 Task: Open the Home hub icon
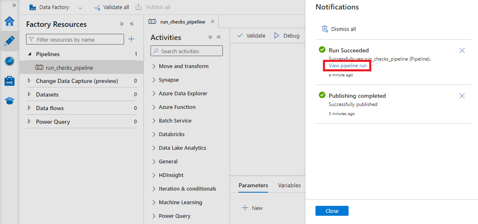[10, 21]
